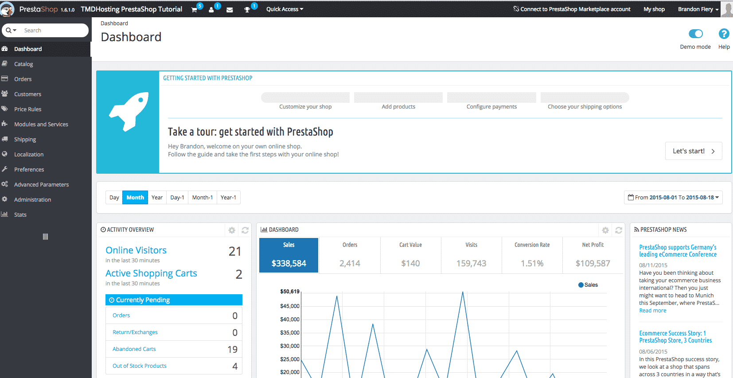This screenshot has width=733, height=378.
Task: Click Connect to PrestaShop Marketplace account
Action: tap(572, 9)
